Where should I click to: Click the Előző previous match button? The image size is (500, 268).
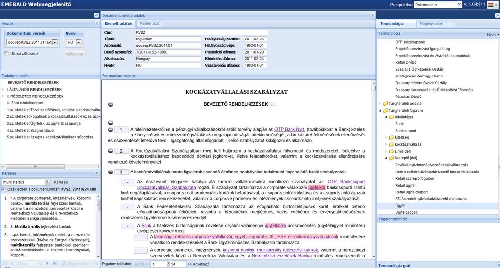point(142,264)
